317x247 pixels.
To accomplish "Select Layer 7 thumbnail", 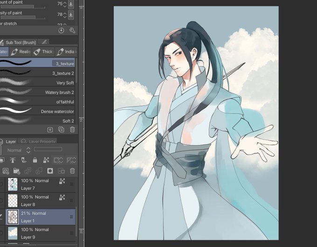I will click(x=13, y=185).
